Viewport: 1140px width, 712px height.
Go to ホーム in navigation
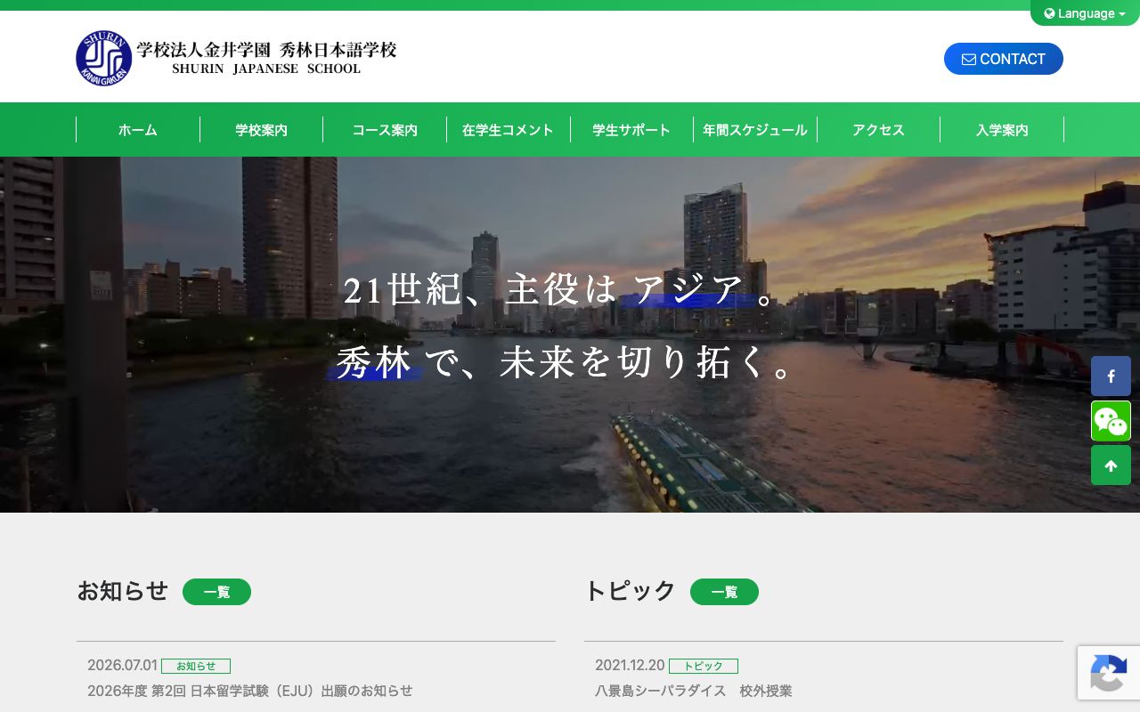(138, 130)
